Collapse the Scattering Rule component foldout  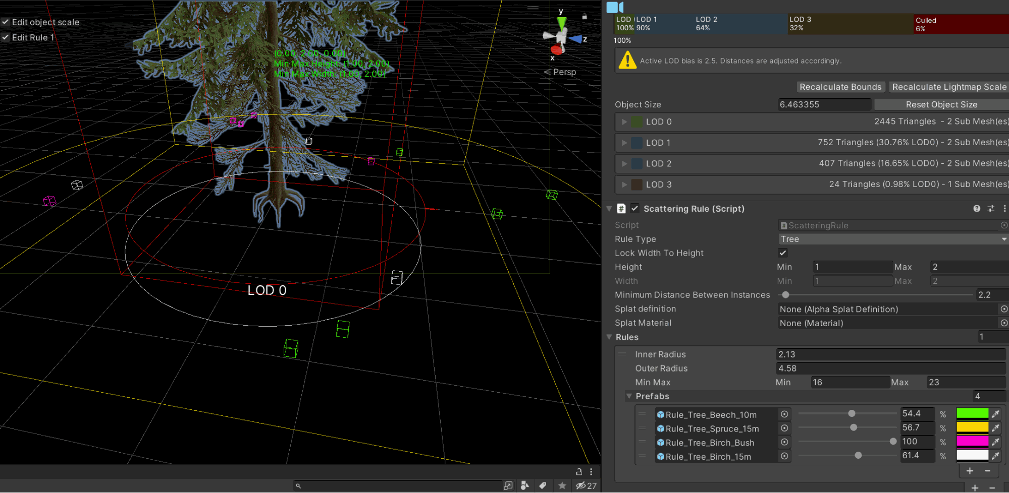pos(609,209)
